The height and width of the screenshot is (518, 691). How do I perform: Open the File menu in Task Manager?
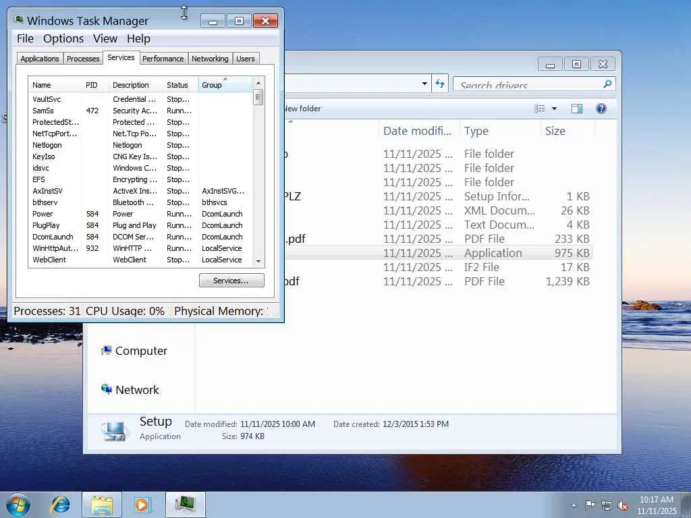pos(25,38)
